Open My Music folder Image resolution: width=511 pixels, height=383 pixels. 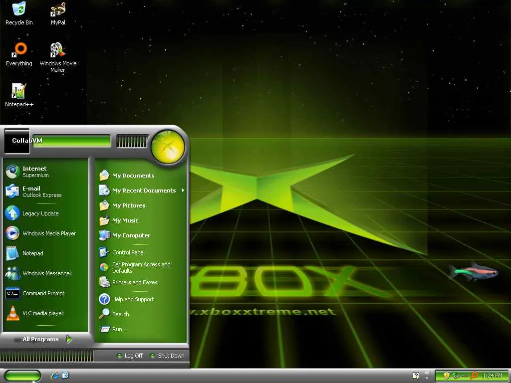141,220
